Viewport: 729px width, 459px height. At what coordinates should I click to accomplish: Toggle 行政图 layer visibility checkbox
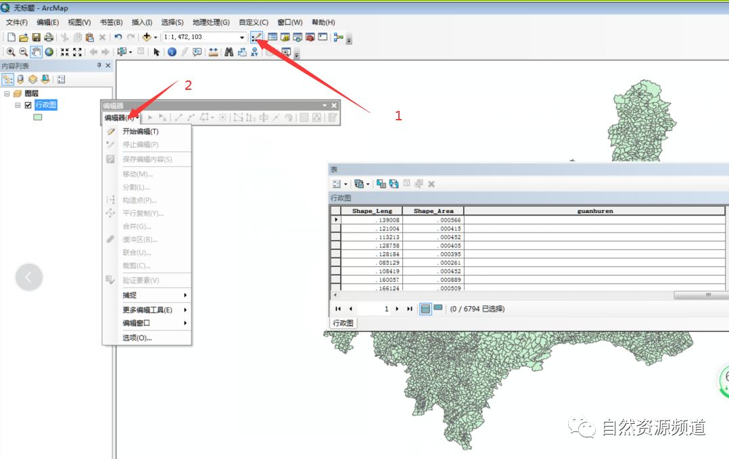click(28, 105)
